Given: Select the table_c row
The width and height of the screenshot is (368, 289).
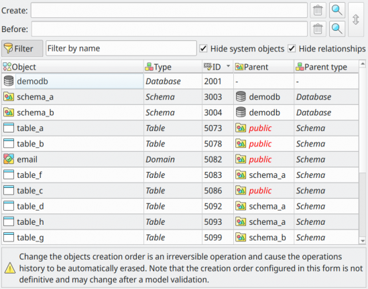Looking at the screenshot, I should pos(180,191).
